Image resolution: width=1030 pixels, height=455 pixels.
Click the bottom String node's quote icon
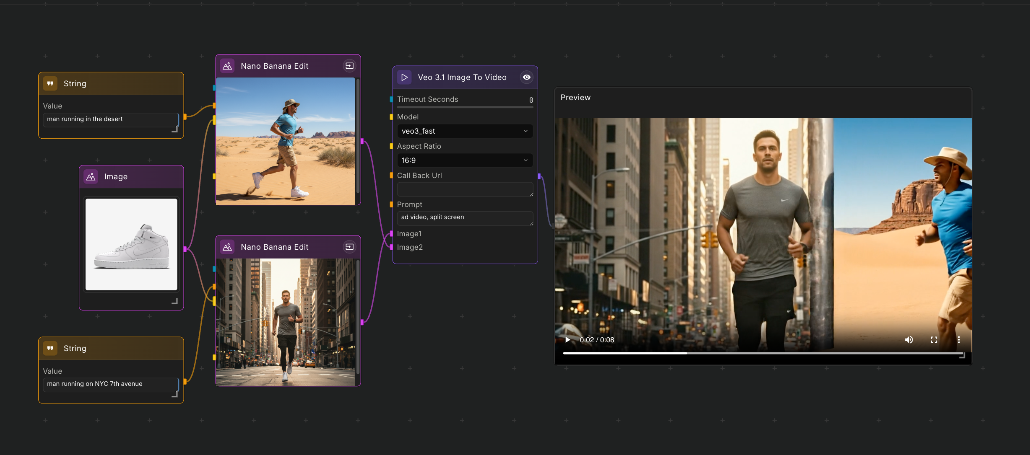pos(50,349)
